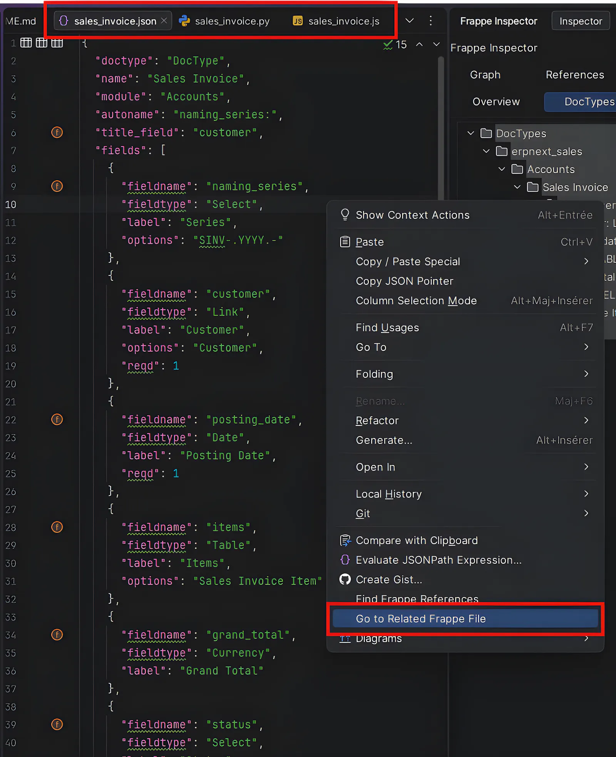The image size is (616, 757).
Task: Click the DocTypes folder icon in inspector tree
Action: (x=486, y=133)
